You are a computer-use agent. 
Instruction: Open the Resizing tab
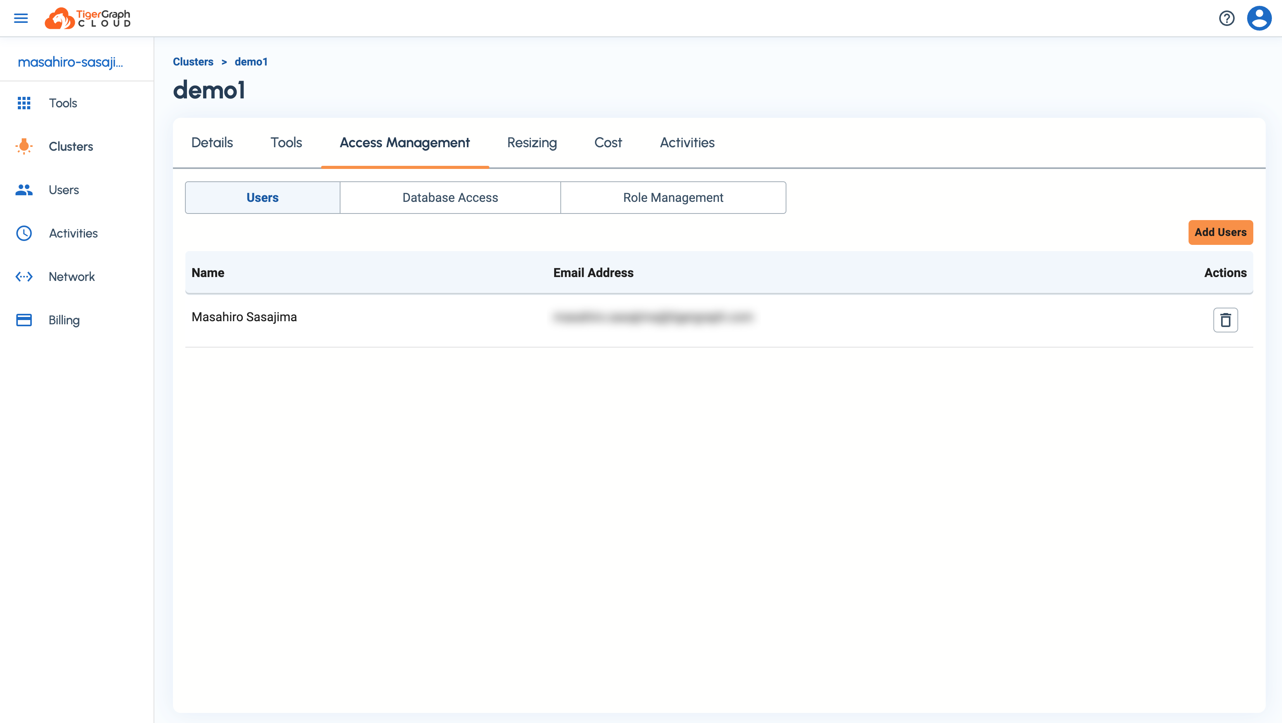coord(532,143)
